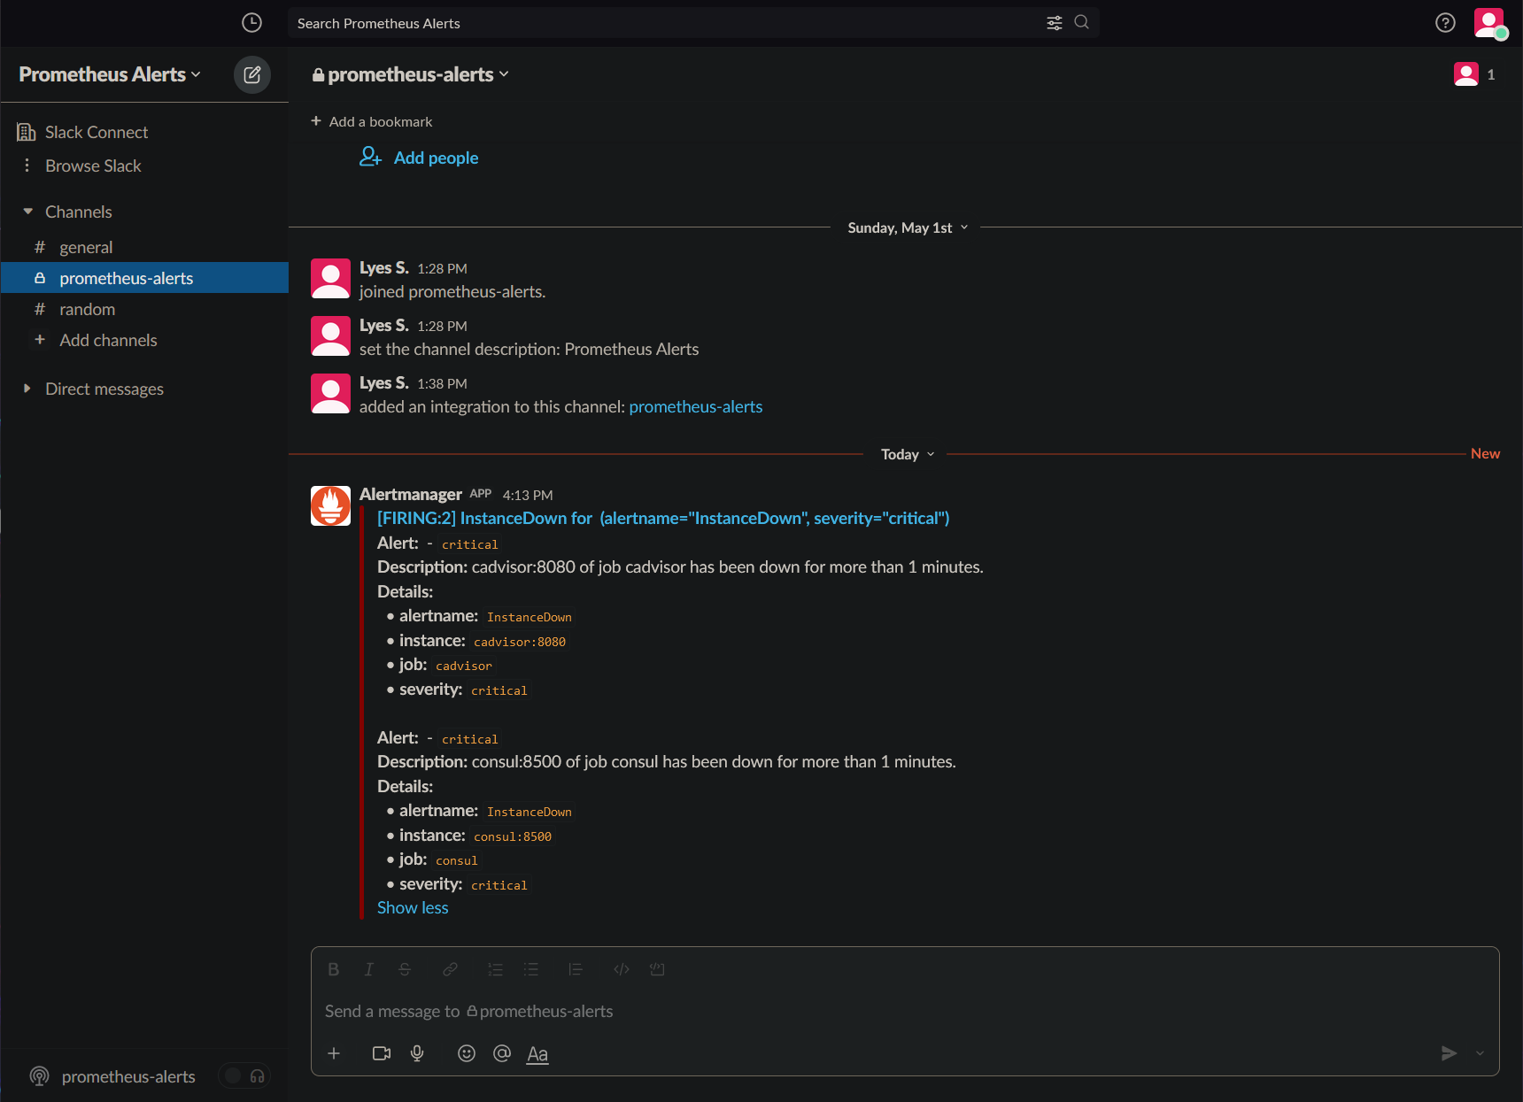Open user profile avatar in top bar
This screenshot has width=1523, height=1102.
tap(1488, 22)
